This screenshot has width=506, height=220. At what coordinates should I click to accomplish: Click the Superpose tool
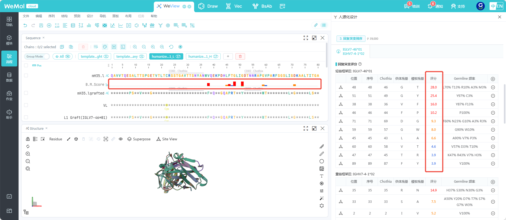[x=139, y=139]
